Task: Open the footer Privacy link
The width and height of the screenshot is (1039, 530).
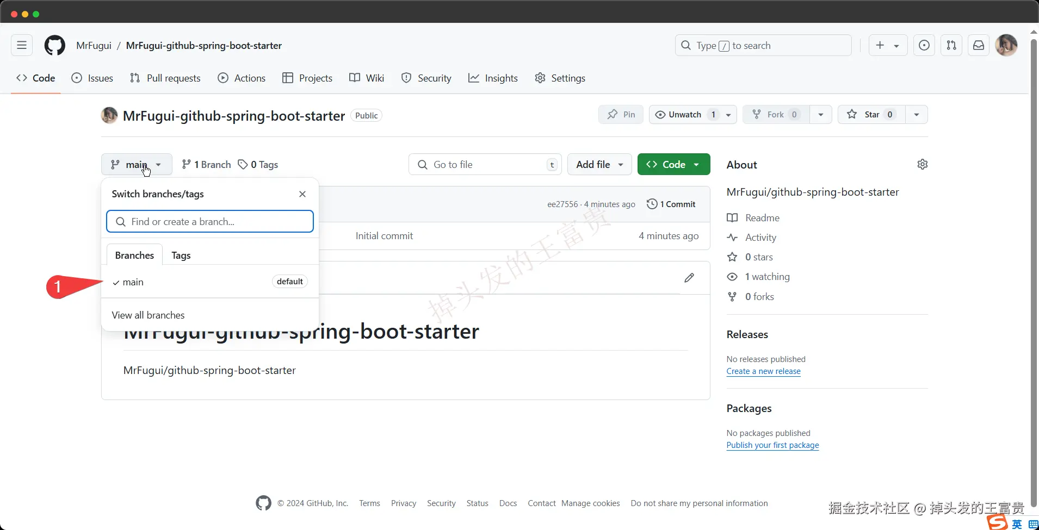Action: tap(404, 503)
